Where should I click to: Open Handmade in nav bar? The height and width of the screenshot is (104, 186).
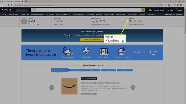coord(91,14)
